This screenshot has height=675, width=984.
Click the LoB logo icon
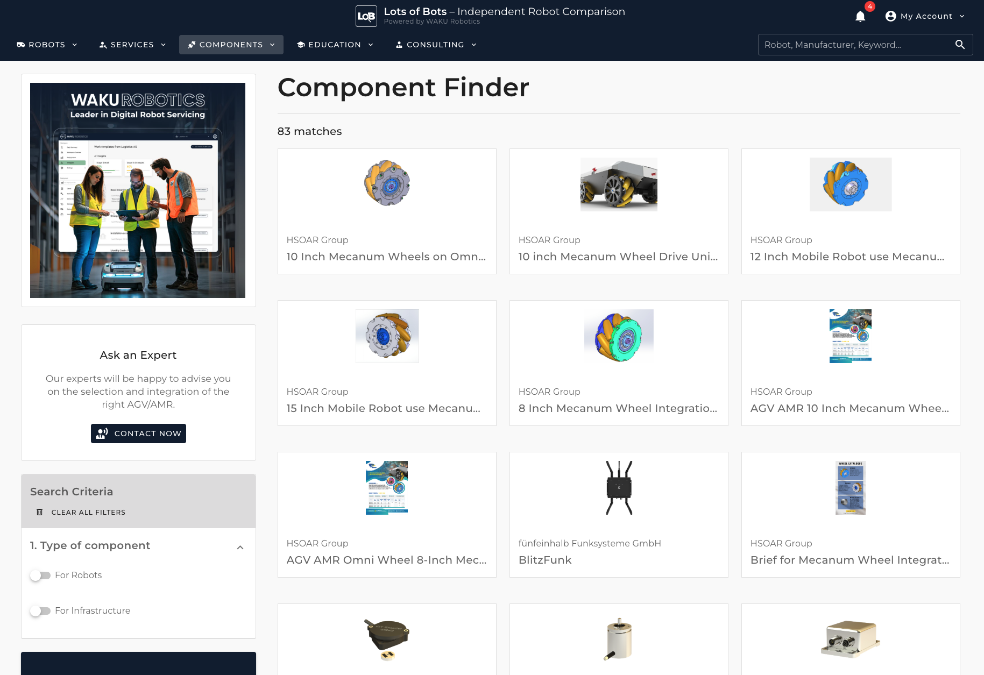pos(366,16)
